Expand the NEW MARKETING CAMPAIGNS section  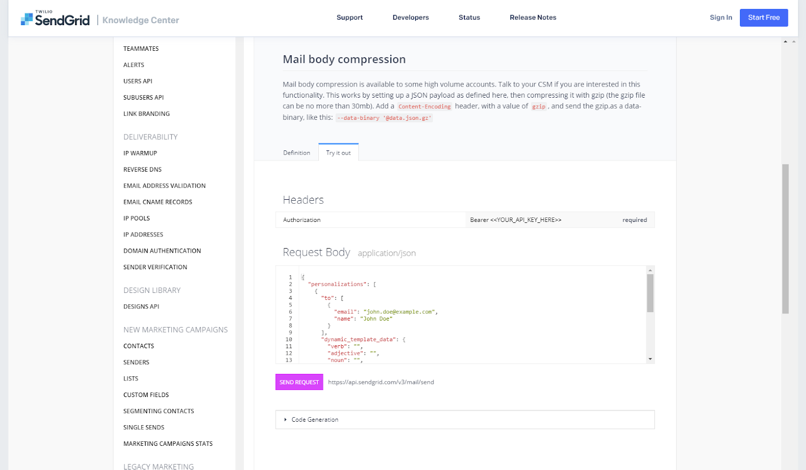pos(175,330)
